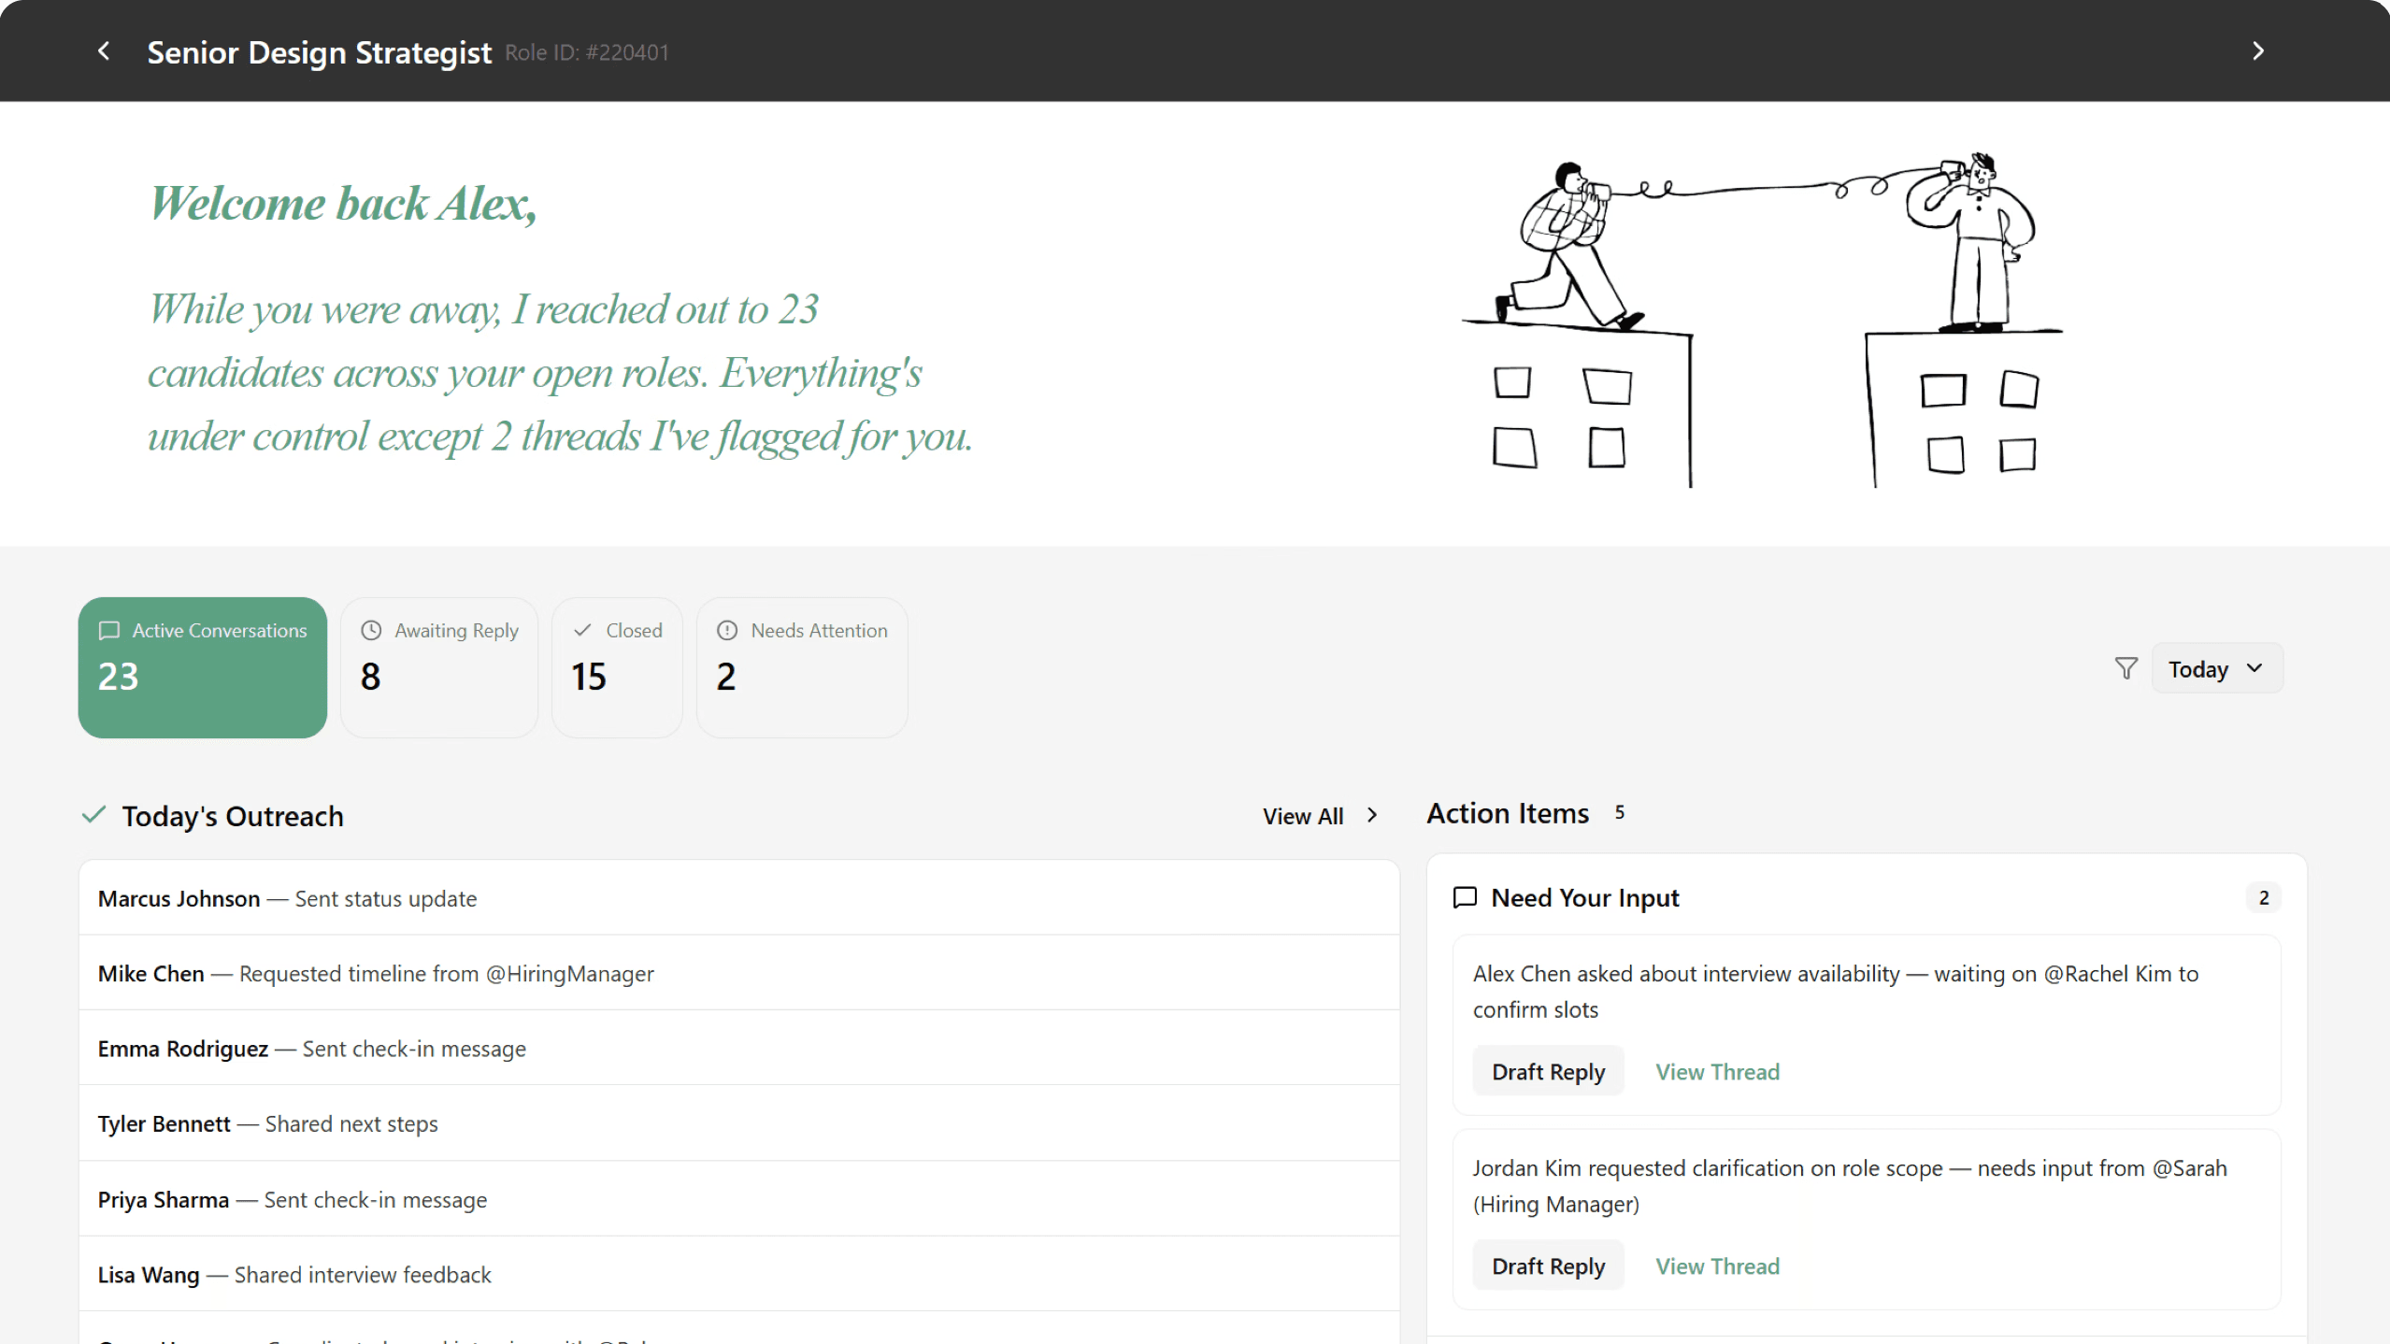
Task: Click the speech bubble icon beside Need Your Input
Action: click(x=1465, y=897)
